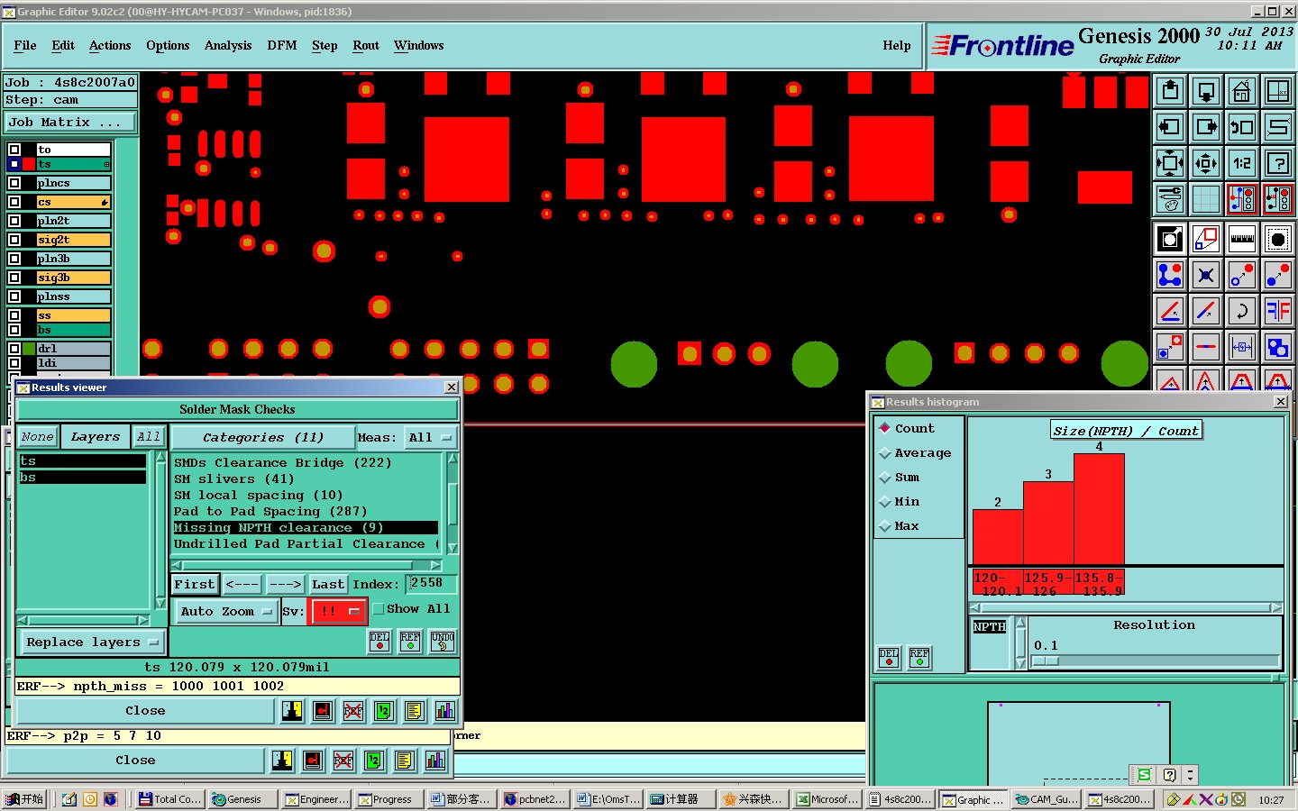Open Genesis taskbar item
Screen dimensions: 1298x811
243,799
